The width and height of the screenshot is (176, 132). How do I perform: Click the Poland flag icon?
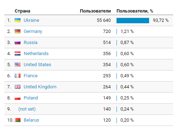tap(18, 98)
